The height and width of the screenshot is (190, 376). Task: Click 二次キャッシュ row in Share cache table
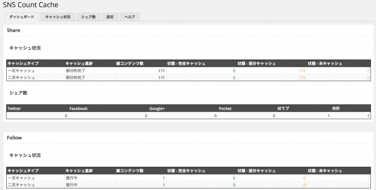point(21,78)
